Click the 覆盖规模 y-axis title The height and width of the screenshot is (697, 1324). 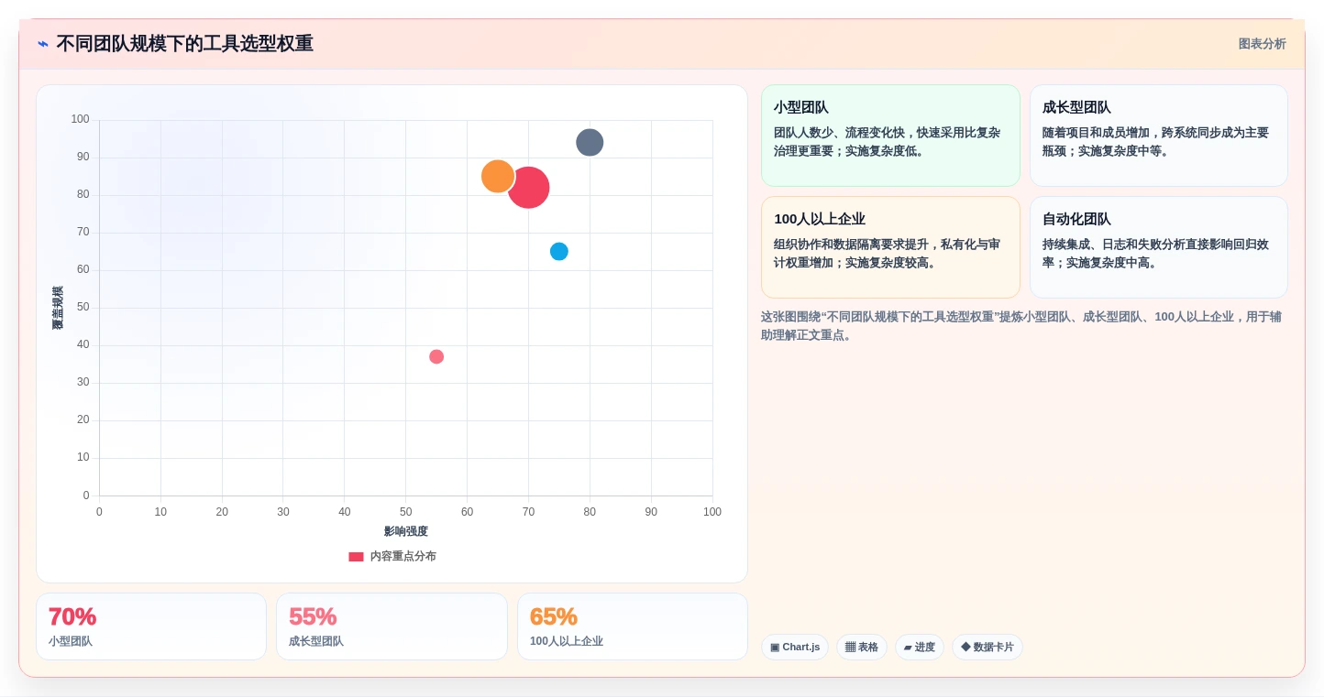pos(58,308)
